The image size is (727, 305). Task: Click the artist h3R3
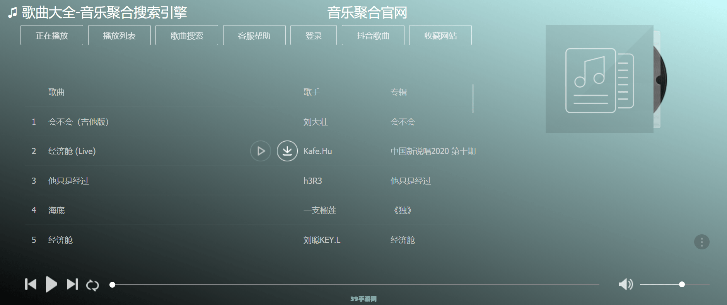coord(312,181)
